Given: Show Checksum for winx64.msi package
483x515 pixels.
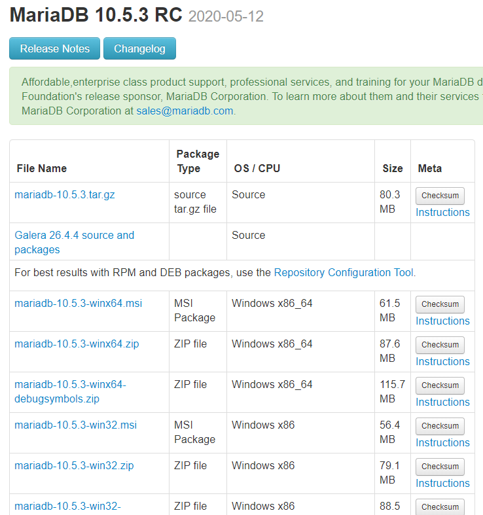Looking at the screenshot, I should (440, 304).
